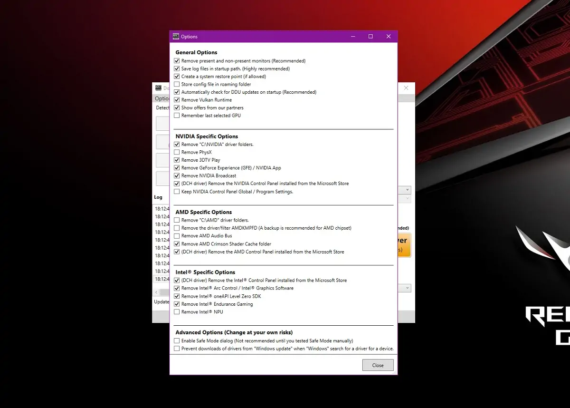
Task: Open the device type dropdown in DDU window
Action: 405,190
